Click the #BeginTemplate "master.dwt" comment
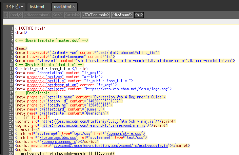Viewport: 239px width, 155px height. pyautogui.click(x=52, y=40)
